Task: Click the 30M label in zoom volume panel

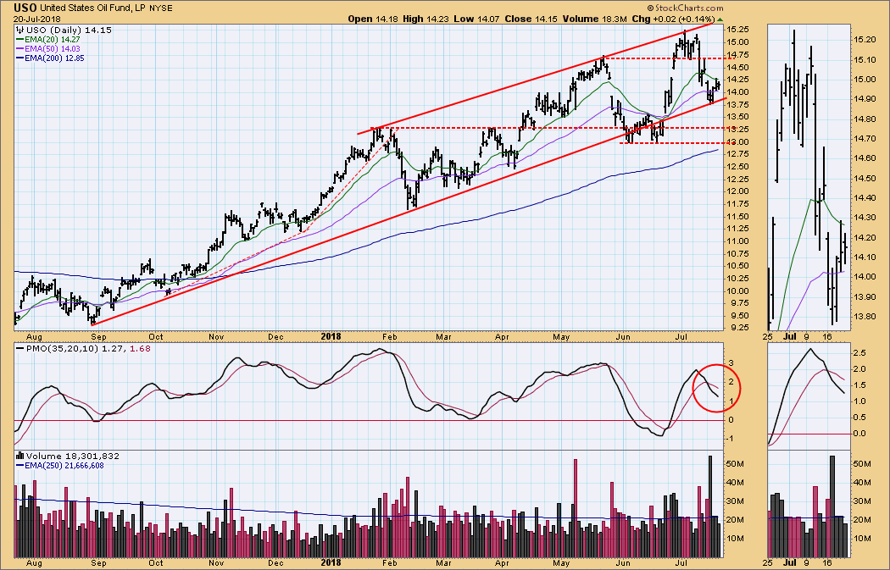Action: pyautogui.click(x=862, y=501)
